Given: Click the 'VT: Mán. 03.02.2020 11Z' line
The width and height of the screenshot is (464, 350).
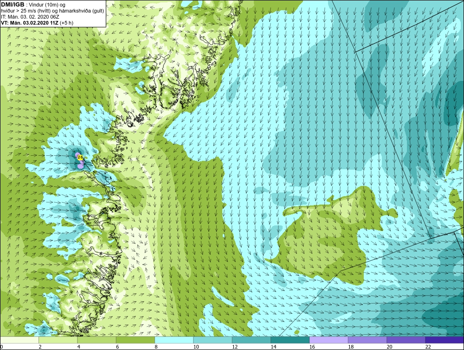Looking at the screenshot, I should point(29,23).
